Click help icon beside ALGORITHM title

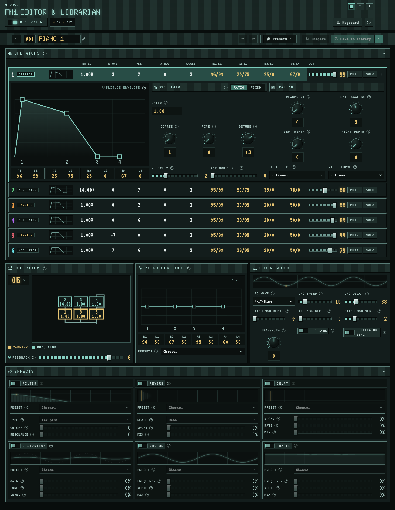click(x=45, y=268)
